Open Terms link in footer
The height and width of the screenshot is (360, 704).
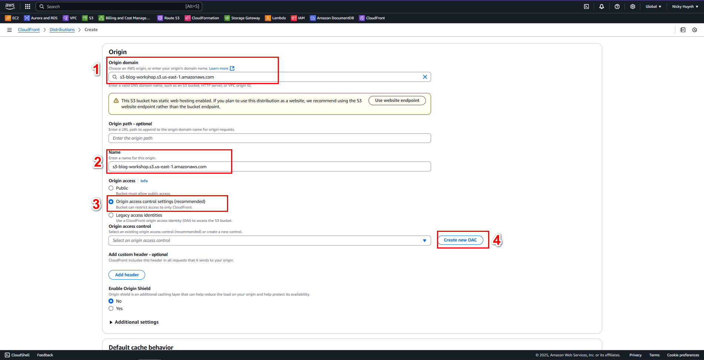point(654,355)
